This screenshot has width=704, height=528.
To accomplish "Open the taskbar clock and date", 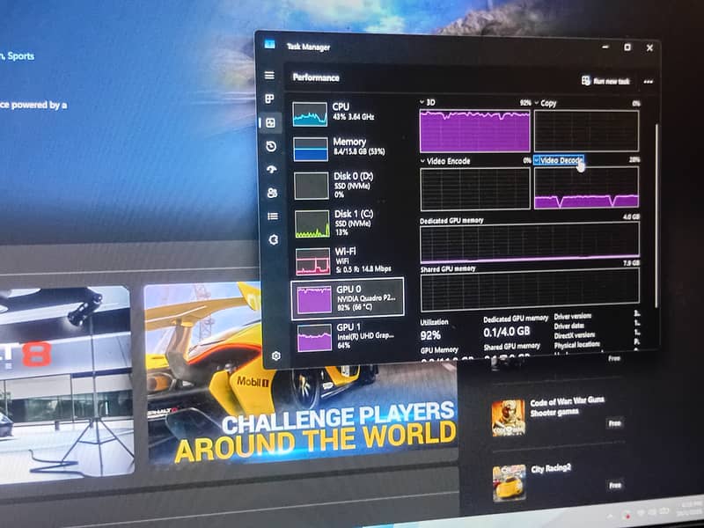I will (x=692, y=508).
